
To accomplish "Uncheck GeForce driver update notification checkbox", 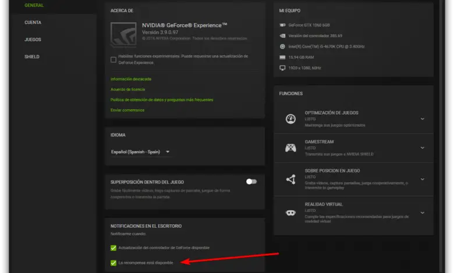I will coord(114,248).
